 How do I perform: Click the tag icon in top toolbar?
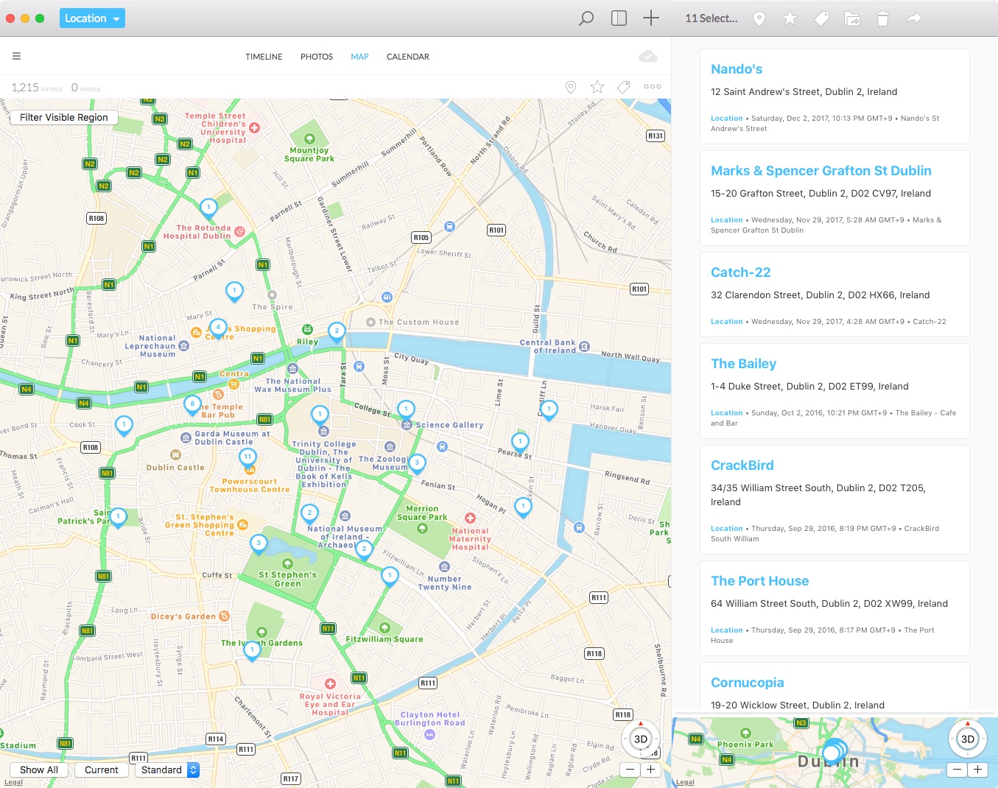pyautogui.click(x=821, y=18)
